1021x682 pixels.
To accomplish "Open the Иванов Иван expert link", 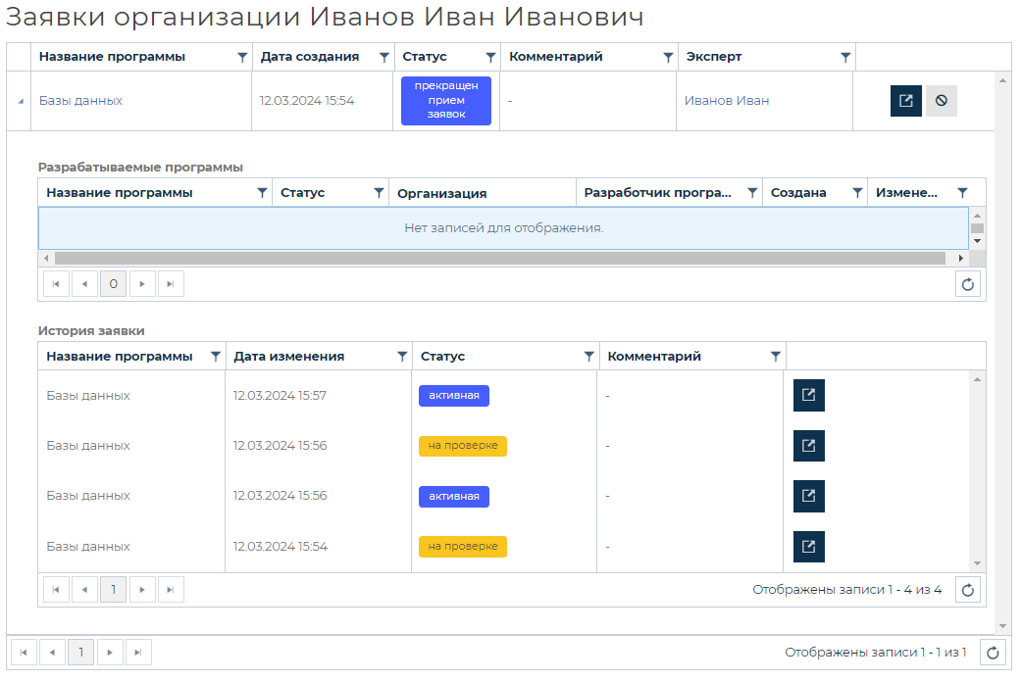I will point(726,101).
